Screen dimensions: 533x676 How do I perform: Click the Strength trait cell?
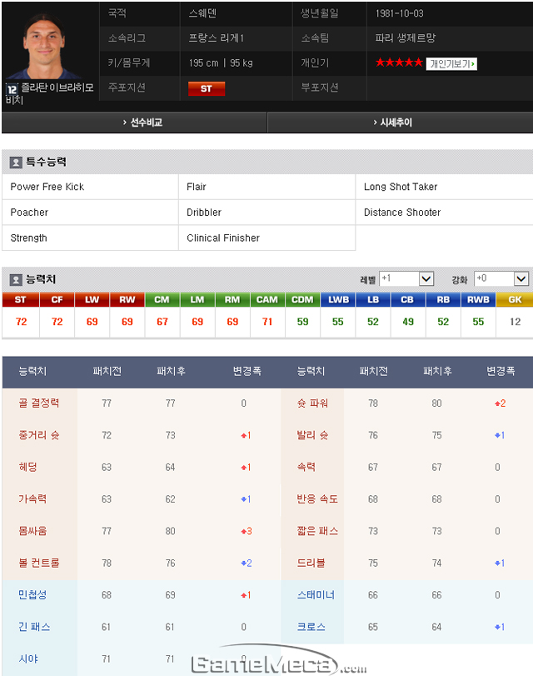[90, 238]
